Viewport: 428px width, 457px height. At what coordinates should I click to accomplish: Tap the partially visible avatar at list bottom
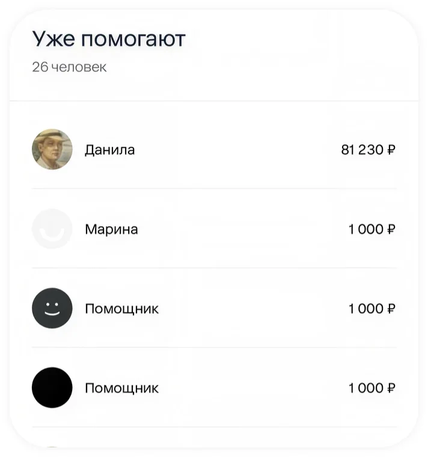(52, 447)
